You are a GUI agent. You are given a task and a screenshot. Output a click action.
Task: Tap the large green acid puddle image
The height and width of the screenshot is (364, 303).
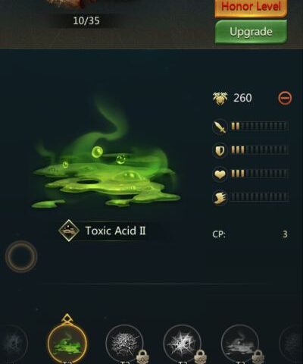pos(106,165)
